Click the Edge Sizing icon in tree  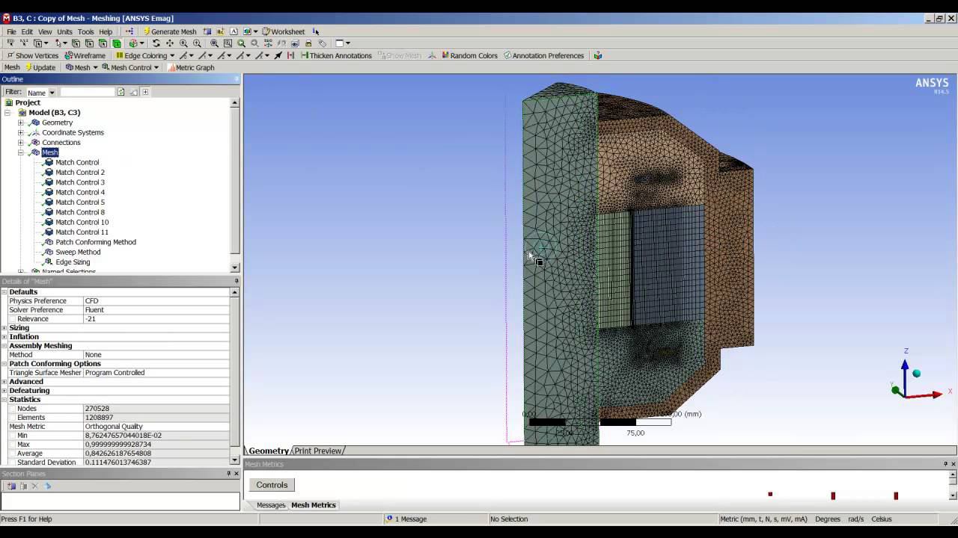49,262
